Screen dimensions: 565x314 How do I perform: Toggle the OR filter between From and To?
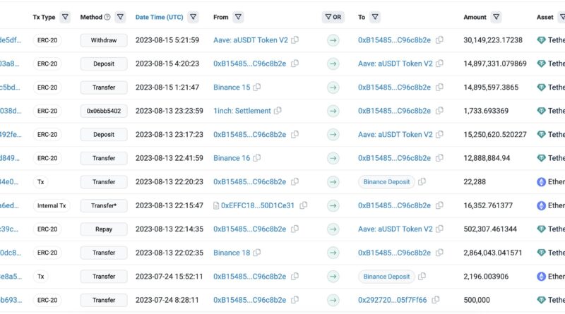[x=333, y=17]
